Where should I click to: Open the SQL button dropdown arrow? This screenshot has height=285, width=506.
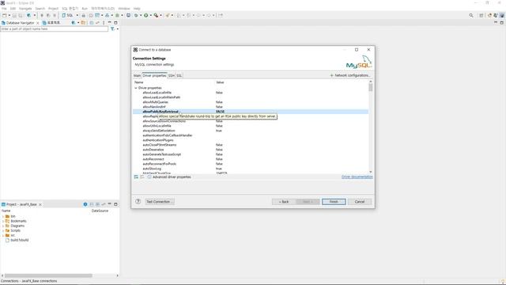77,15
